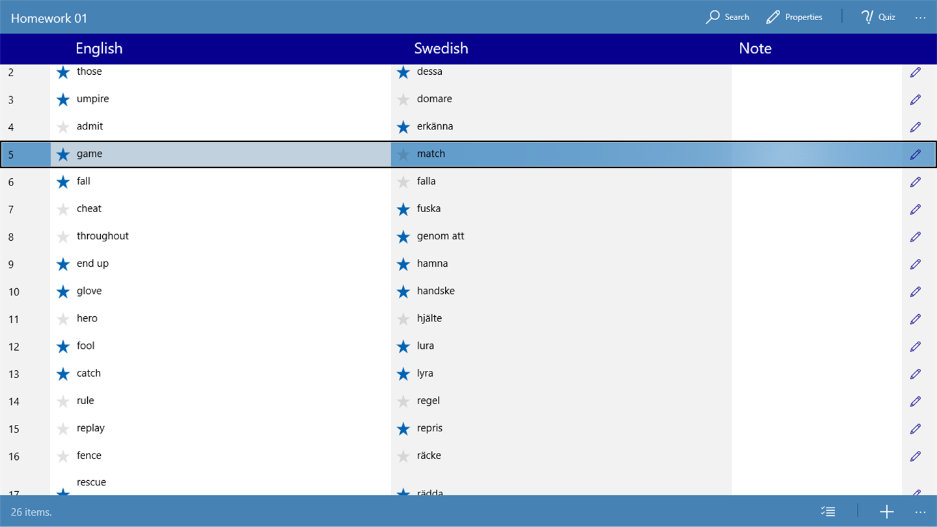Unstar the English word 'umpire'
937x527 pixels.
63,100
